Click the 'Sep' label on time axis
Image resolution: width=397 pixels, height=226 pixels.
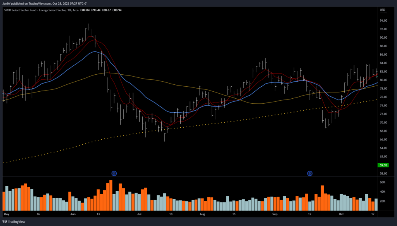[x=275, y=214]
